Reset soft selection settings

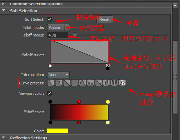click(104, 19)
